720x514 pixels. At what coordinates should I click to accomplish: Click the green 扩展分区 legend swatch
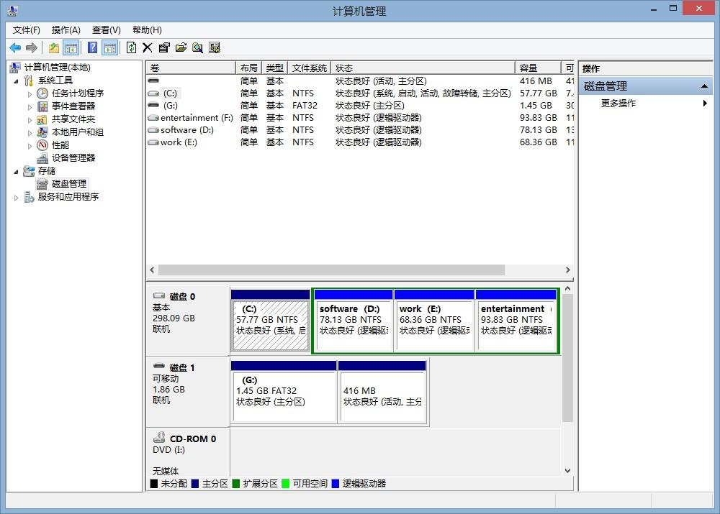coord(236,484)
